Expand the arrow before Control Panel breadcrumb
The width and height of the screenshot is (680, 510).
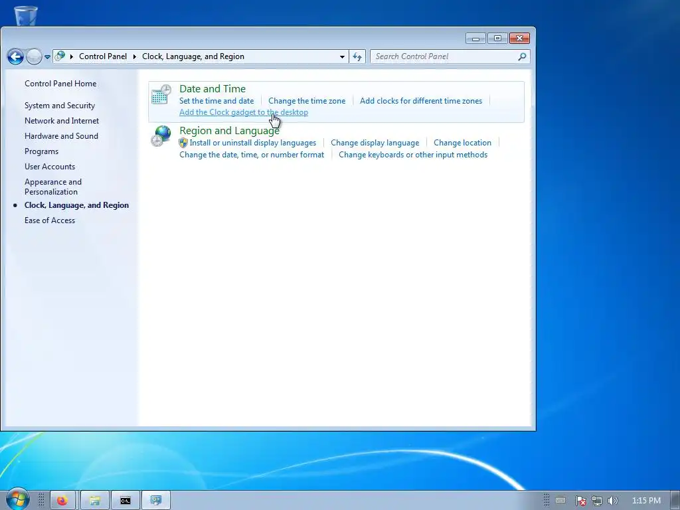coord(72,56)
